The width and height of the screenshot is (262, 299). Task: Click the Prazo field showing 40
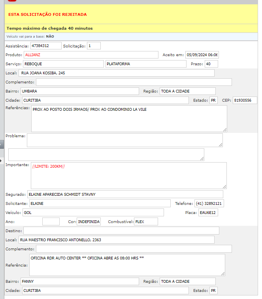(x=211, y=64)
